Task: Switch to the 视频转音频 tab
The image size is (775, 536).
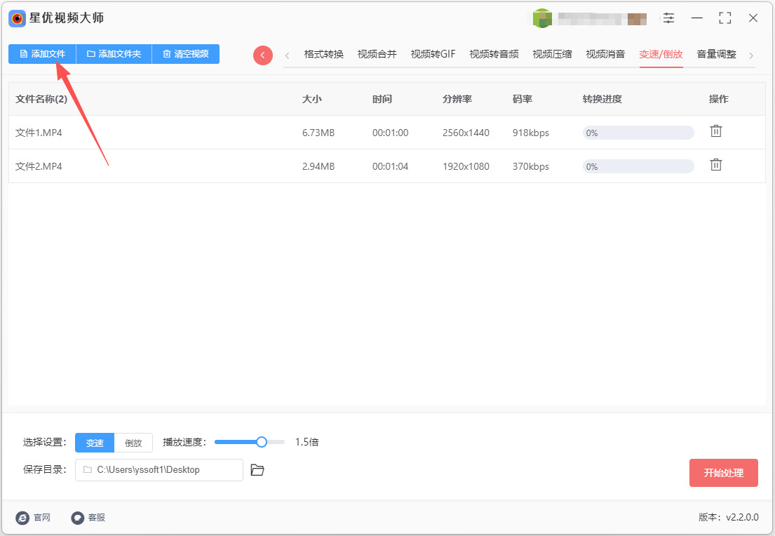Action: pos(494,55)
